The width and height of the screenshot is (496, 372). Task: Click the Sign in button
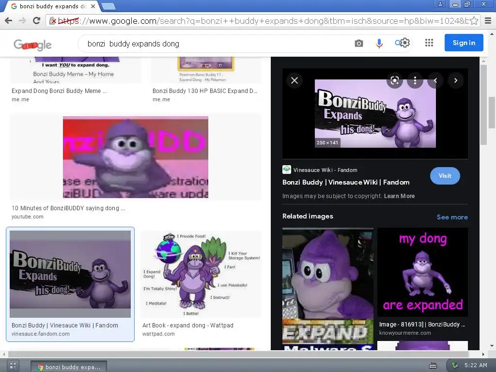click(464, 43)
